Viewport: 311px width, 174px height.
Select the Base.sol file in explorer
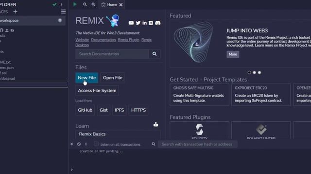8,78
